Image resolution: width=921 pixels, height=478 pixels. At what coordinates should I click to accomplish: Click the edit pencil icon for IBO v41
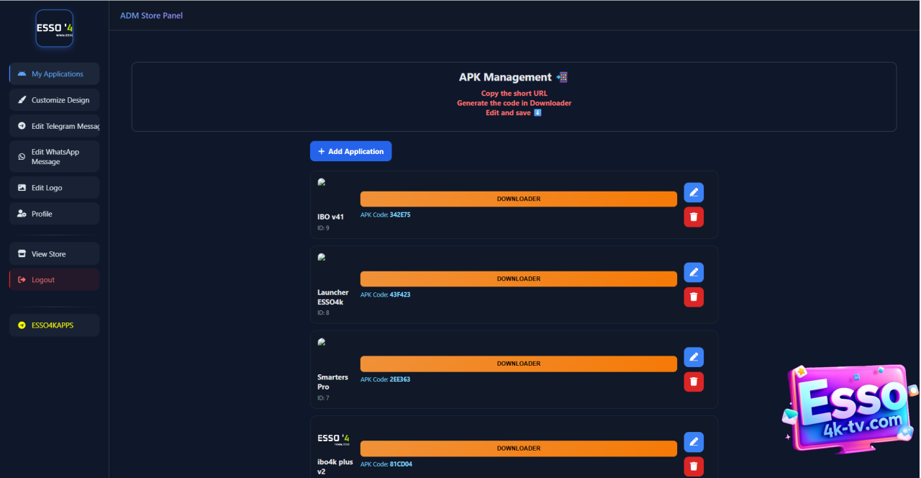pos(694,192)
